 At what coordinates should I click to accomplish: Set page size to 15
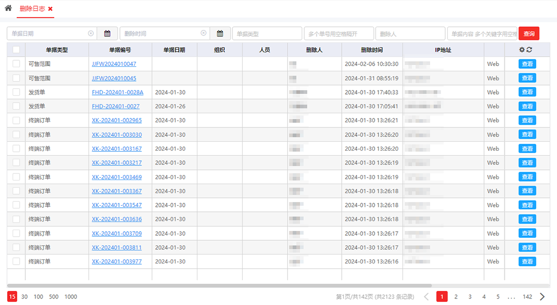tap(12, 296)
